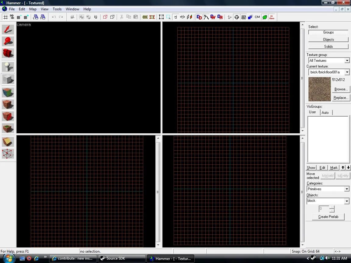Click the Smaller grid size icon
Screen dimensions: 351x263
click(19, 17)
